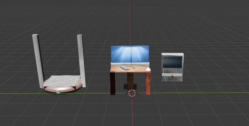Click the gray keyboard on the desk
This screenshot has width=249, height=126.
pos(125,68)
